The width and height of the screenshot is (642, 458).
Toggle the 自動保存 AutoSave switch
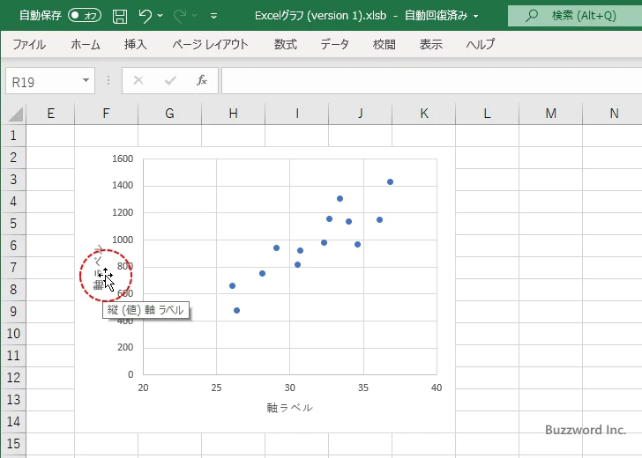[85, 16]
